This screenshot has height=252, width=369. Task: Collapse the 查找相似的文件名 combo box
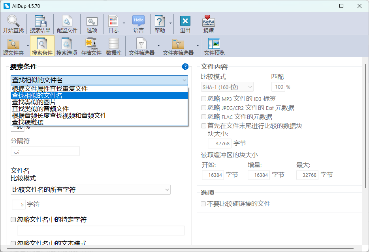[x=99, y=80]
